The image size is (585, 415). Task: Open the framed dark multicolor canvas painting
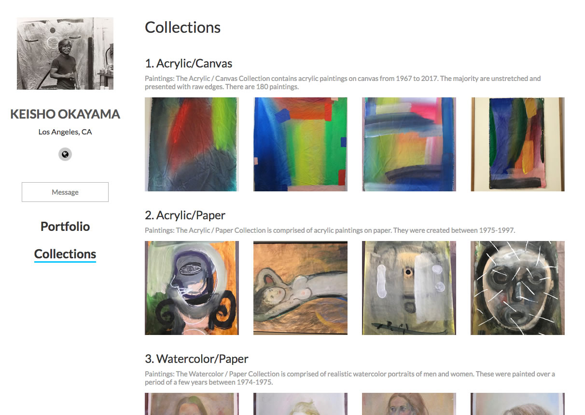tap(517, 144)
